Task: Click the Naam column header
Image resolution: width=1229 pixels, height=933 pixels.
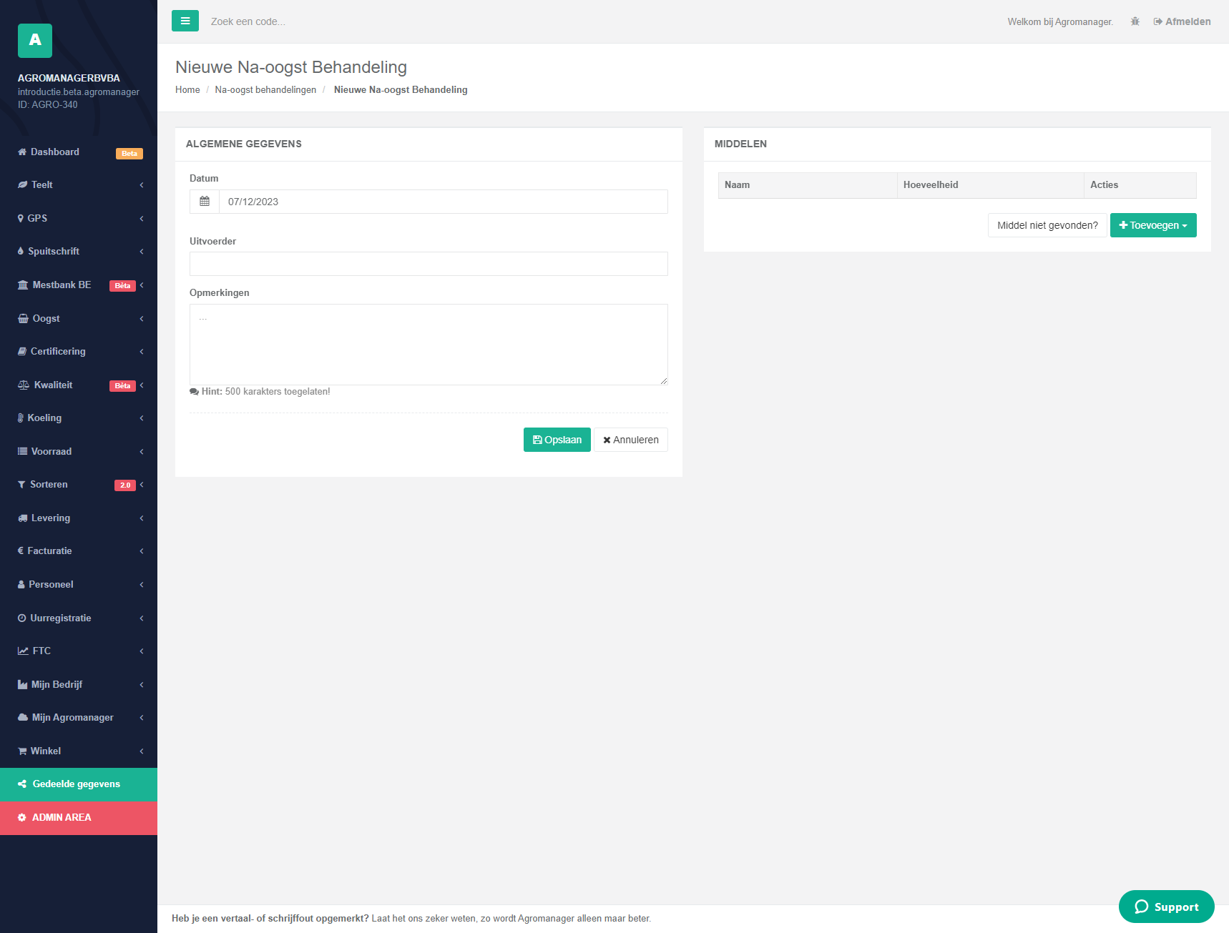Action: [x=808, y=185]
